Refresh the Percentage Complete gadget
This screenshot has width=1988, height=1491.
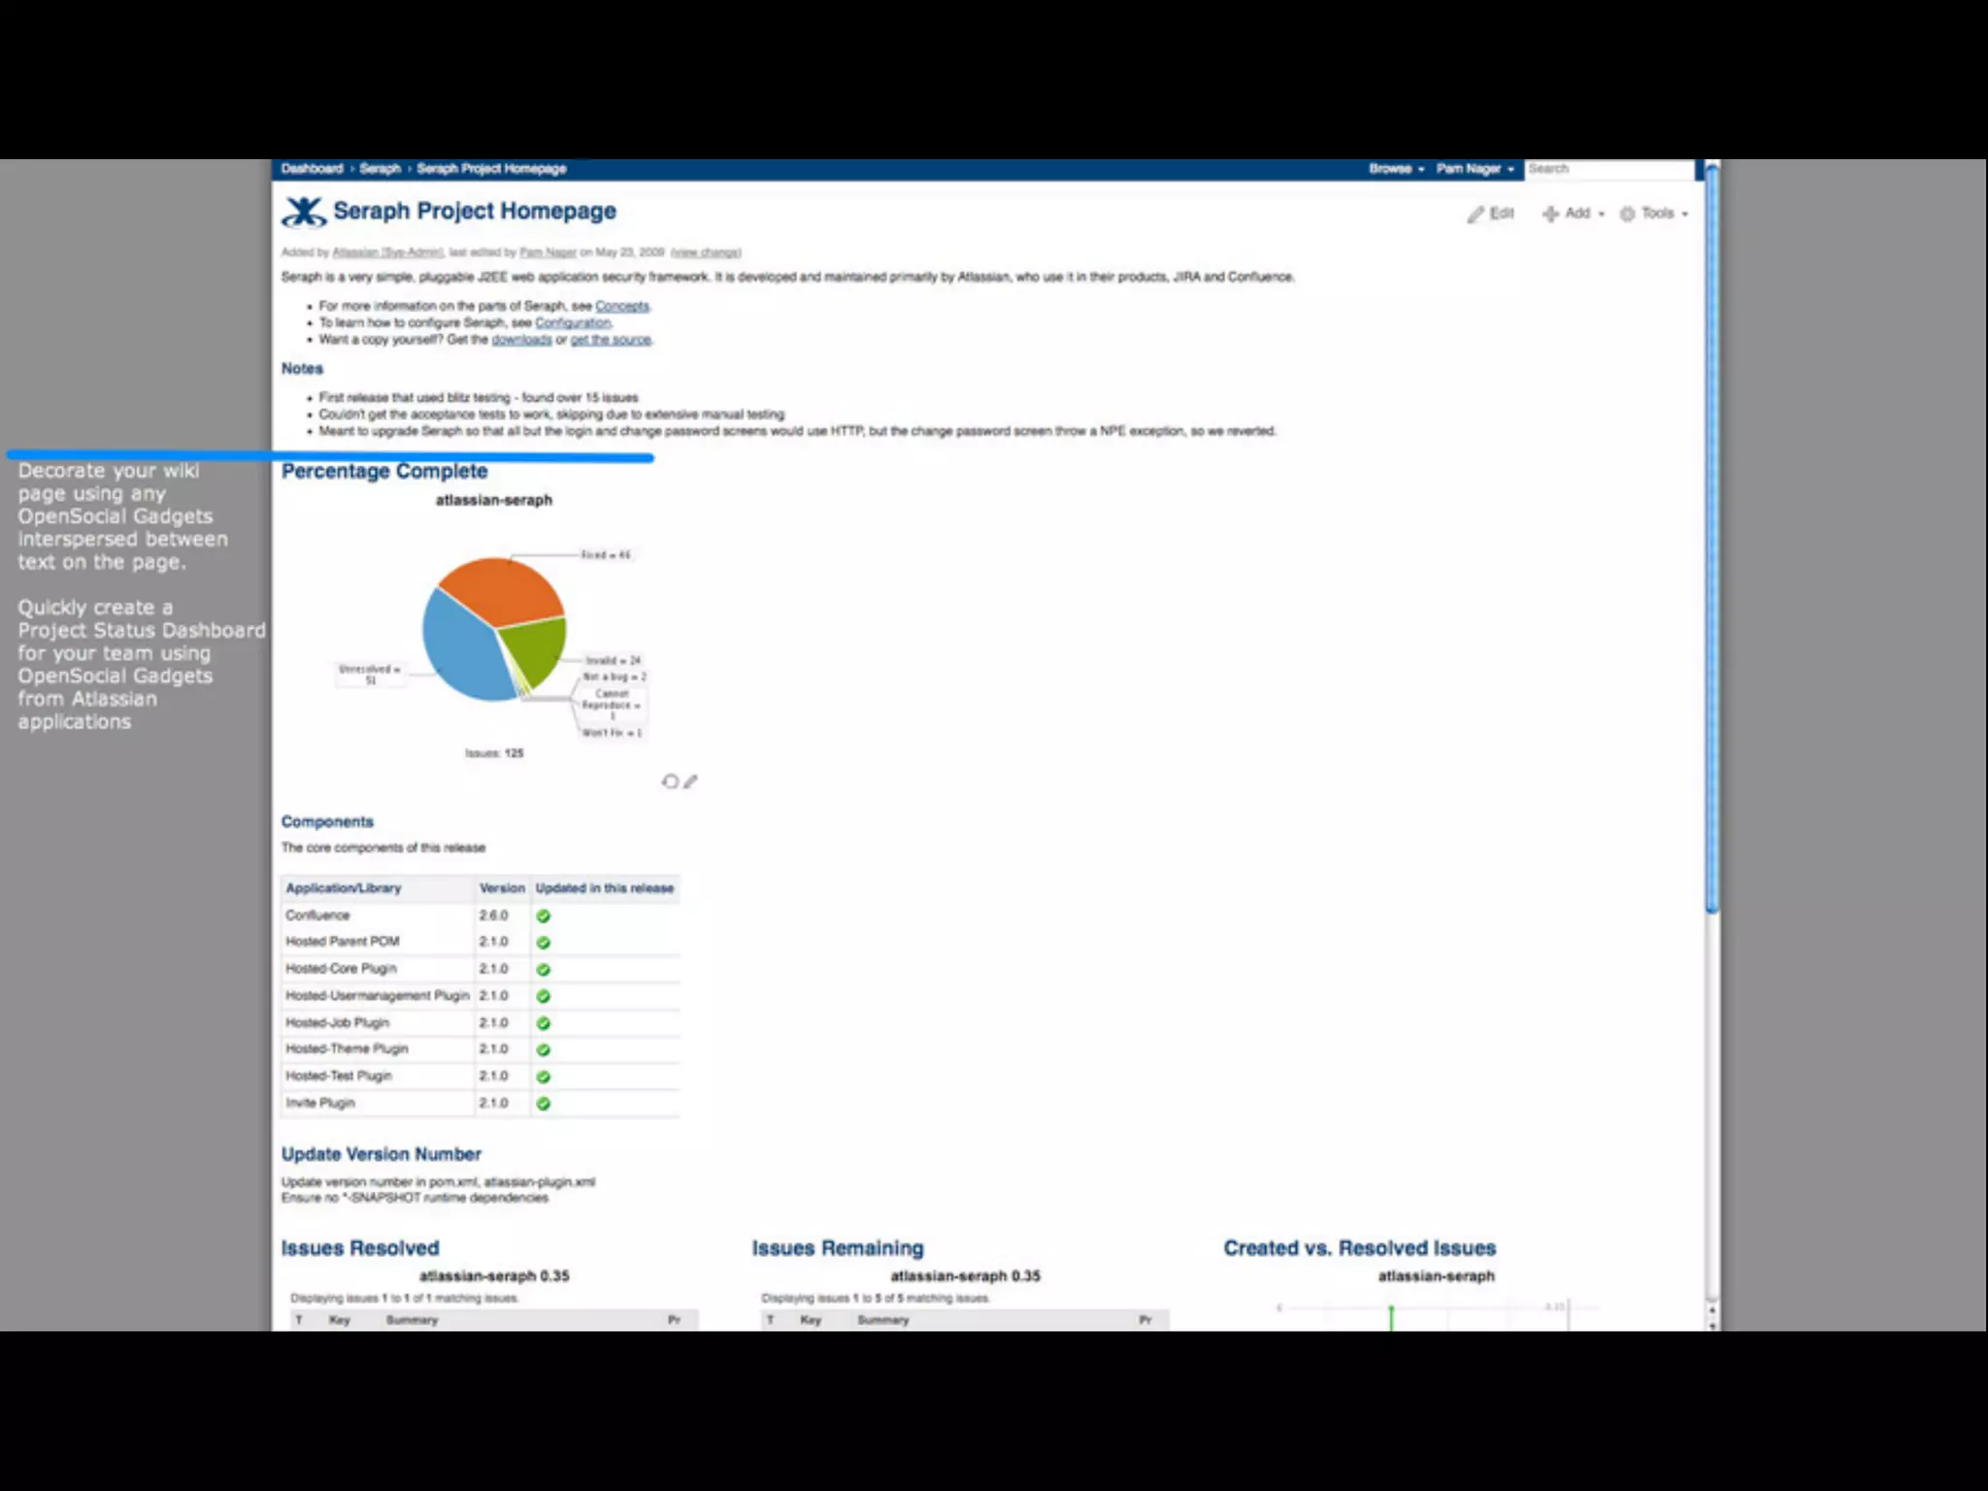point(670,781)
